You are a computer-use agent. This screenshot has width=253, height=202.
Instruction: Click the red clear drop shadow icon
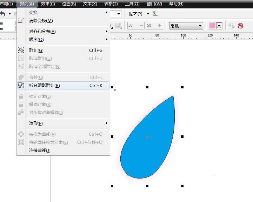(x=241, y=26)
